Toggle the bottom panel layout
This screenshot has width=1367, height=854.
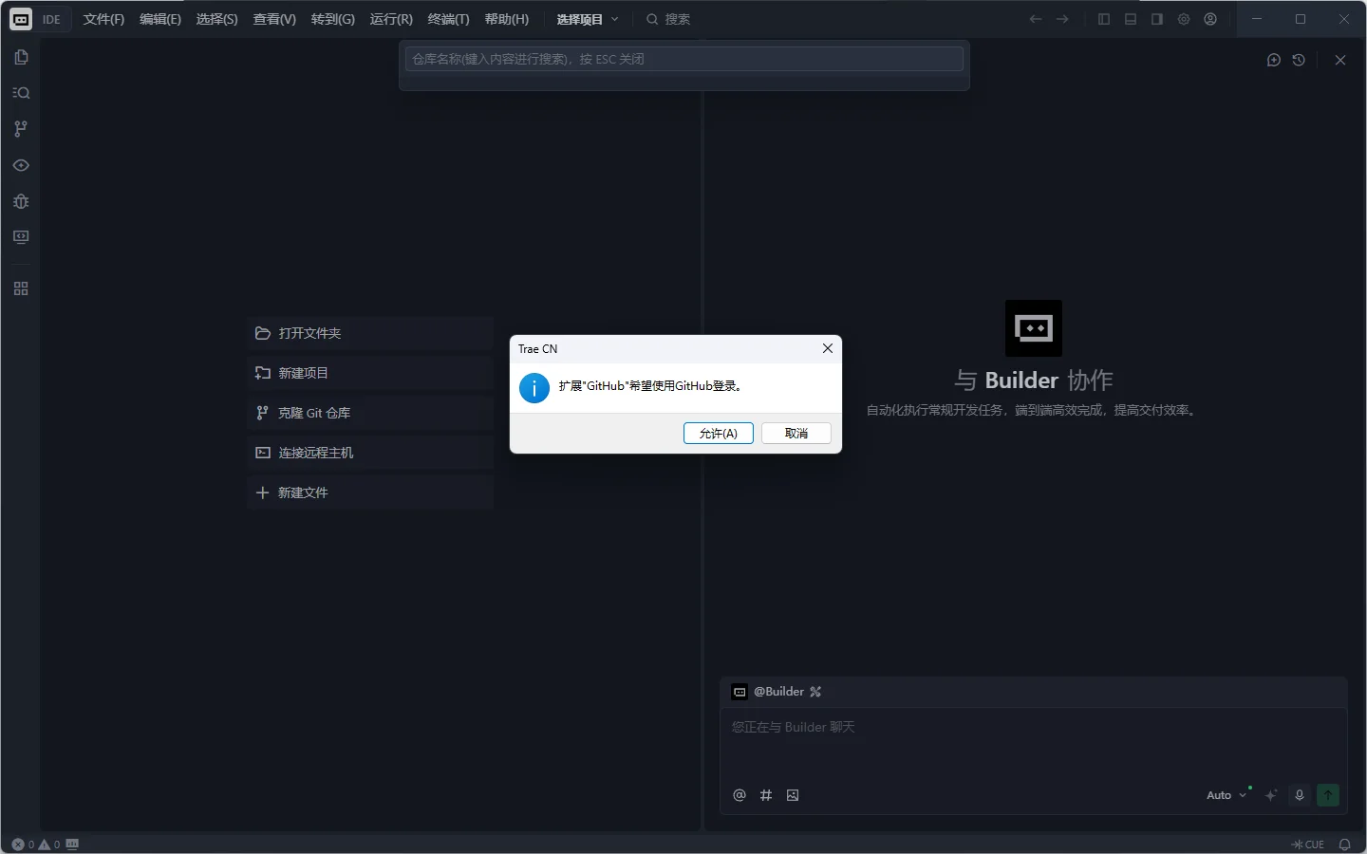(x=1131, y=19)
